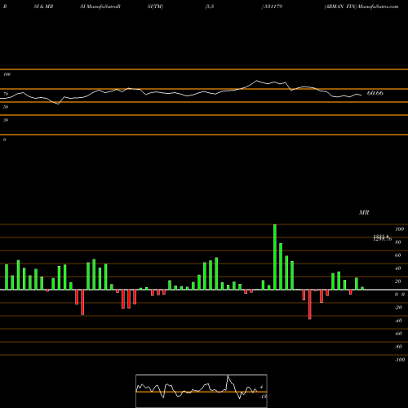Click the longest red MR bar

click(x=310, y=304)
